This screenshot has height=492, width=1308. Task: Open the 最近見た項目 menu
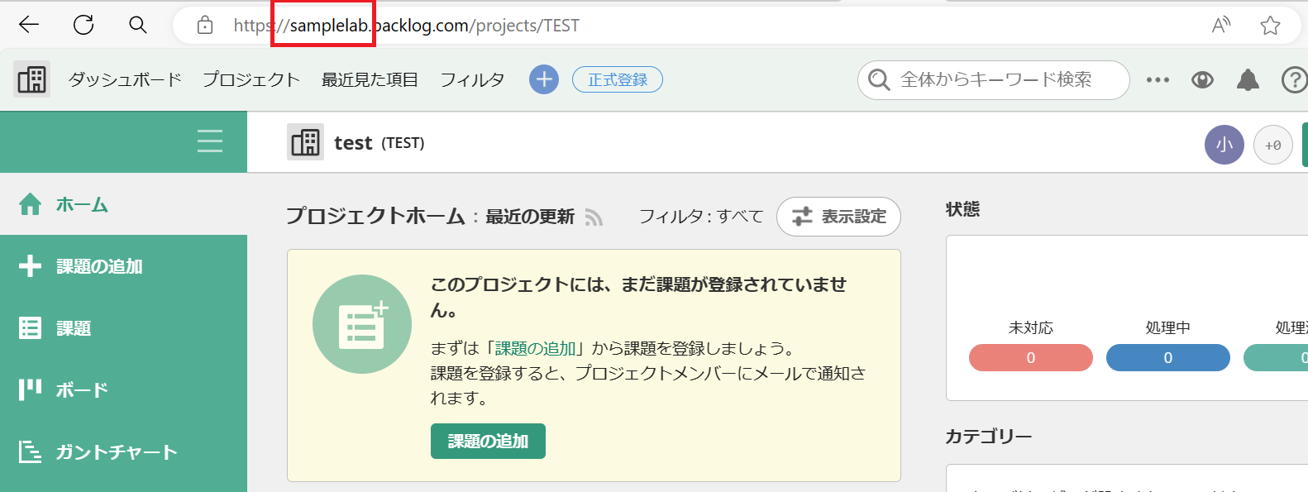(369, 79)
